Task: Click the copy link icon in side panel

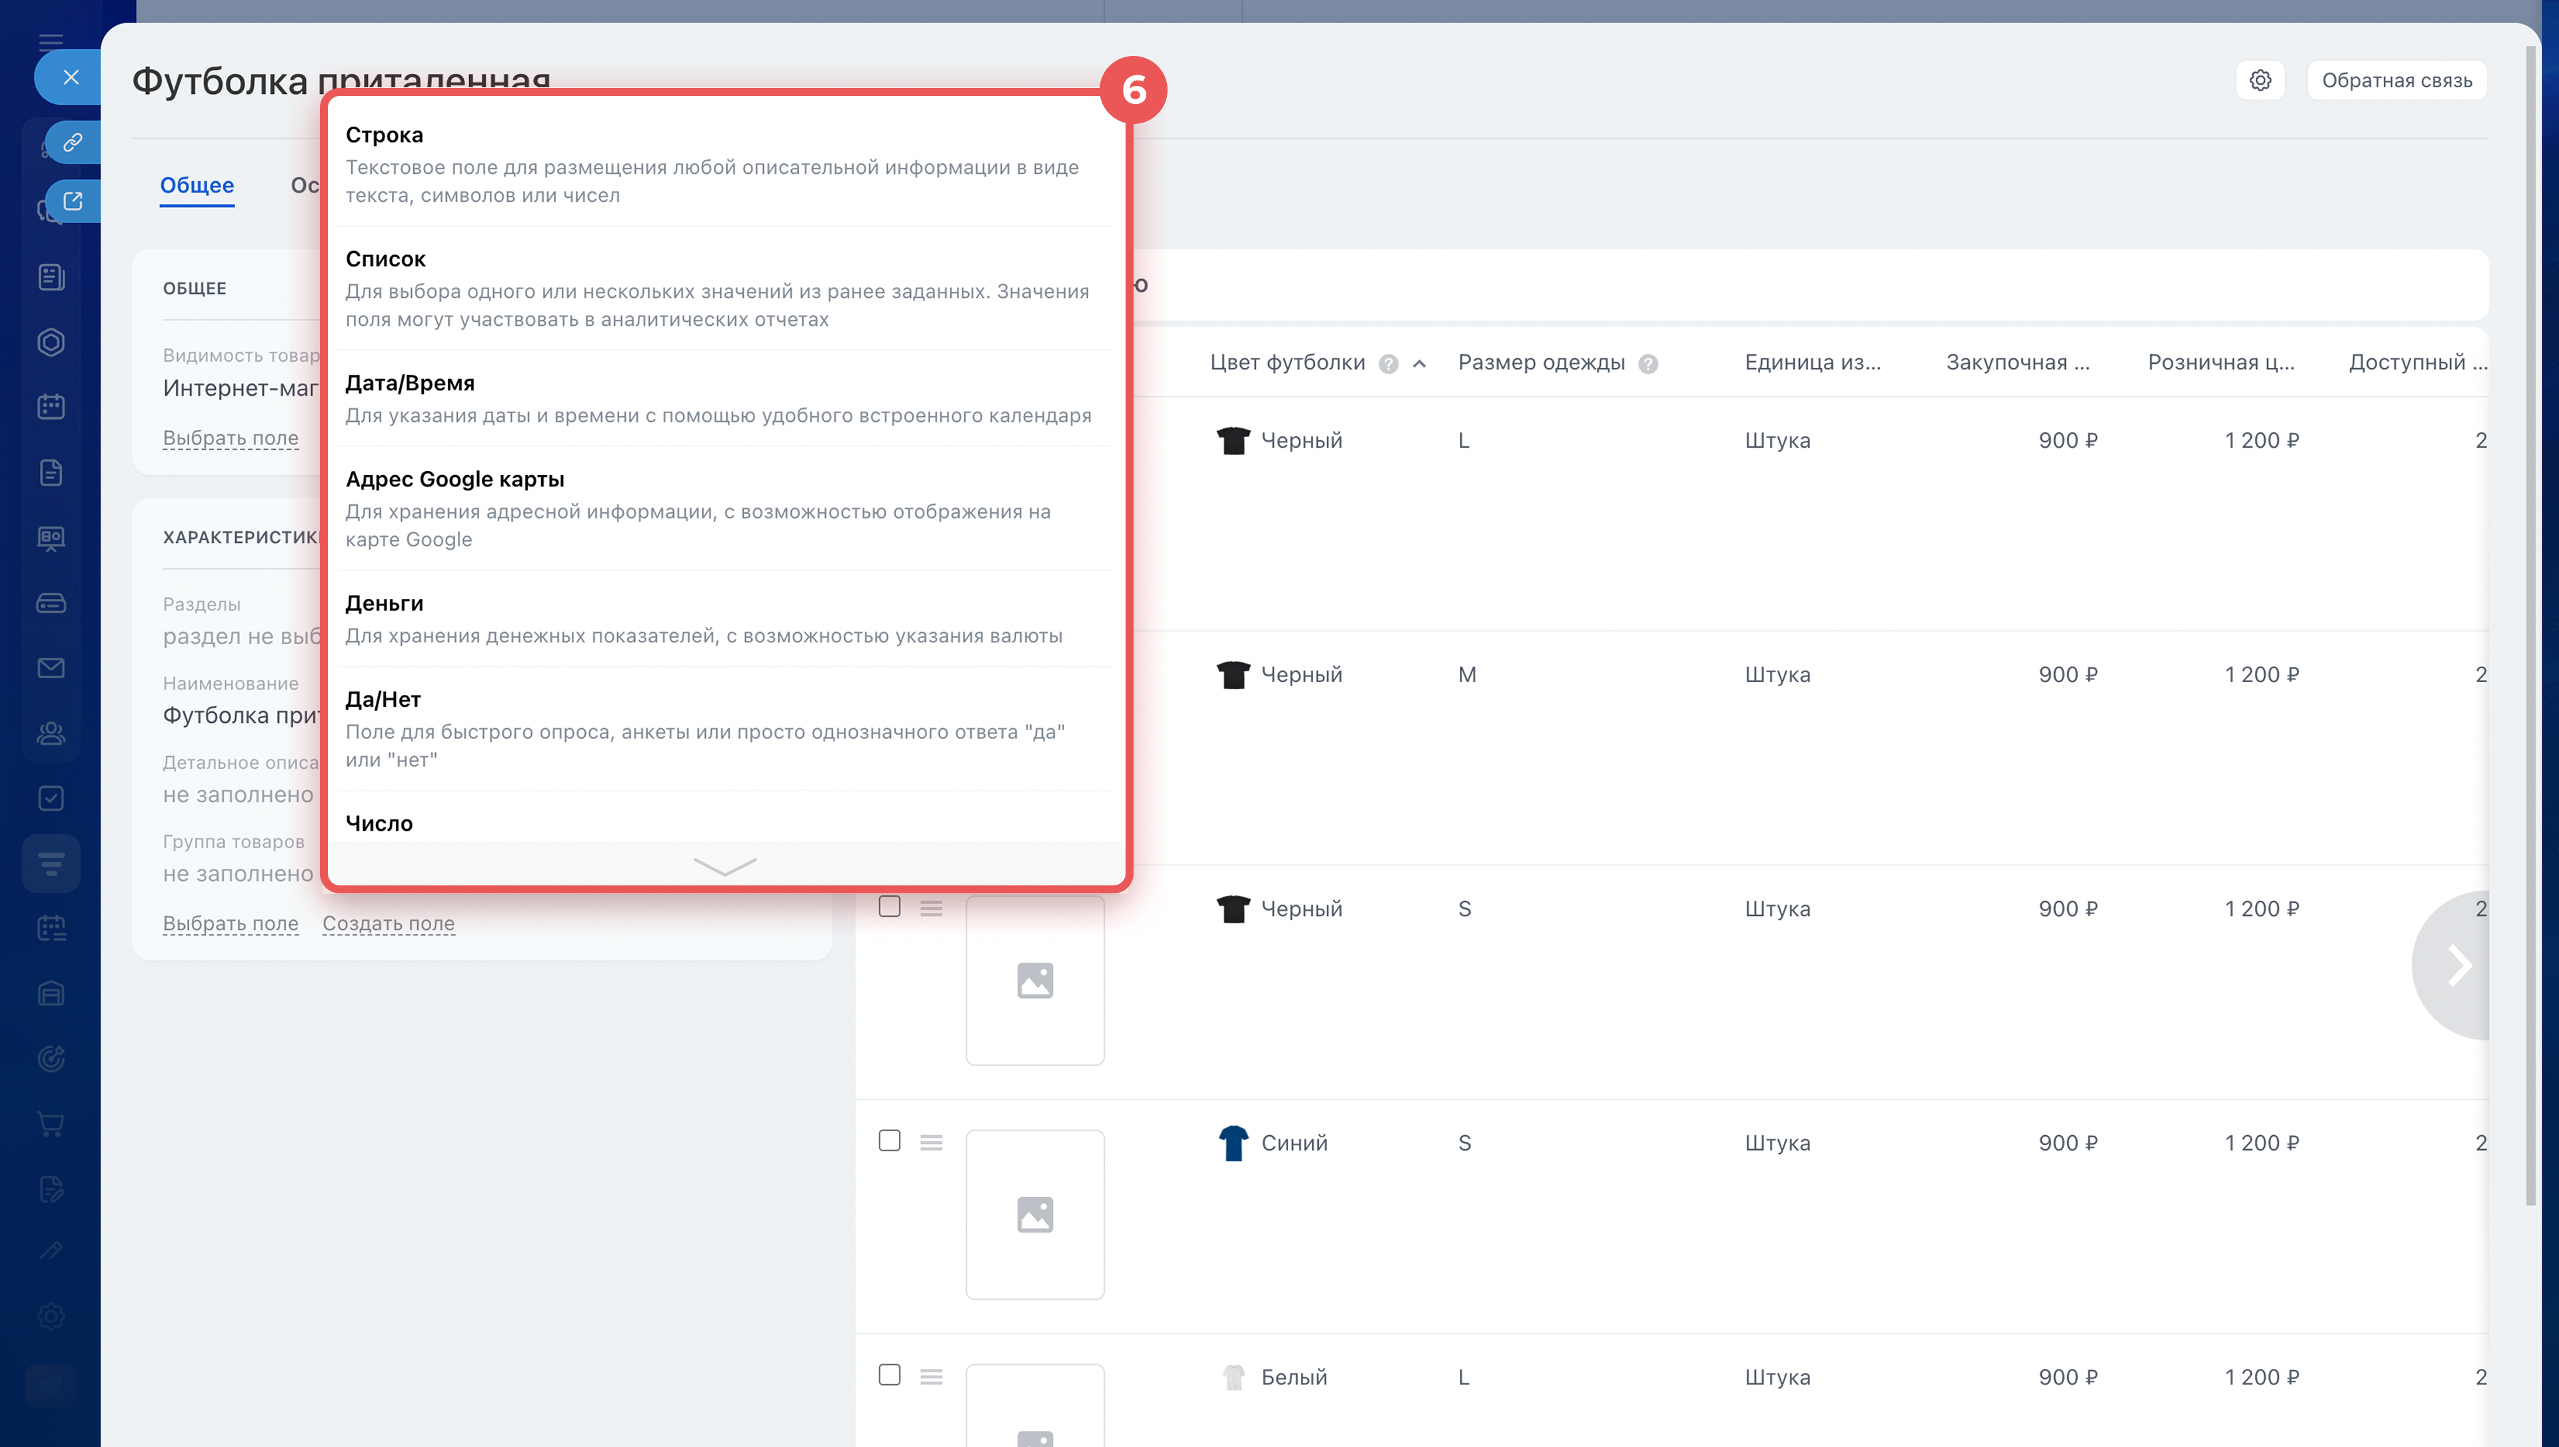Action: coord(73,142)
